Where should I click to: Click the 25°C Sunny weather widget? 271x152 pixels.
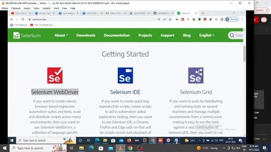(x=207, y=148)
